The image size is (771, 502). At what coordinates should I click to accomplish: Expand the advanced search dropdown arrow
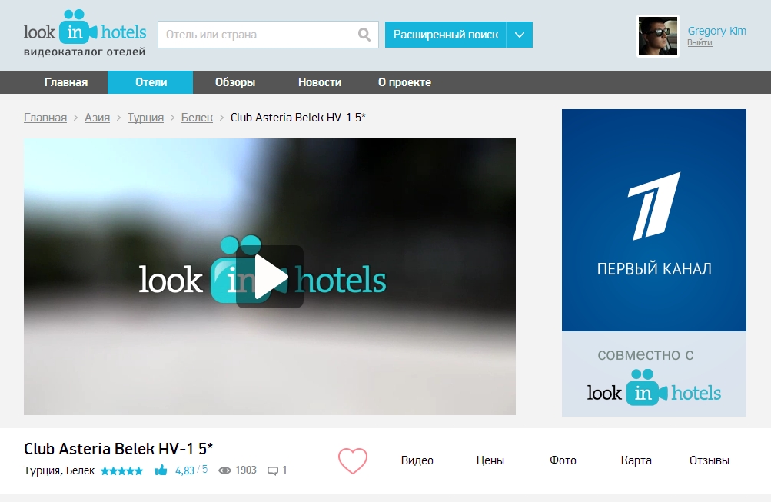[x=519, y=35]
